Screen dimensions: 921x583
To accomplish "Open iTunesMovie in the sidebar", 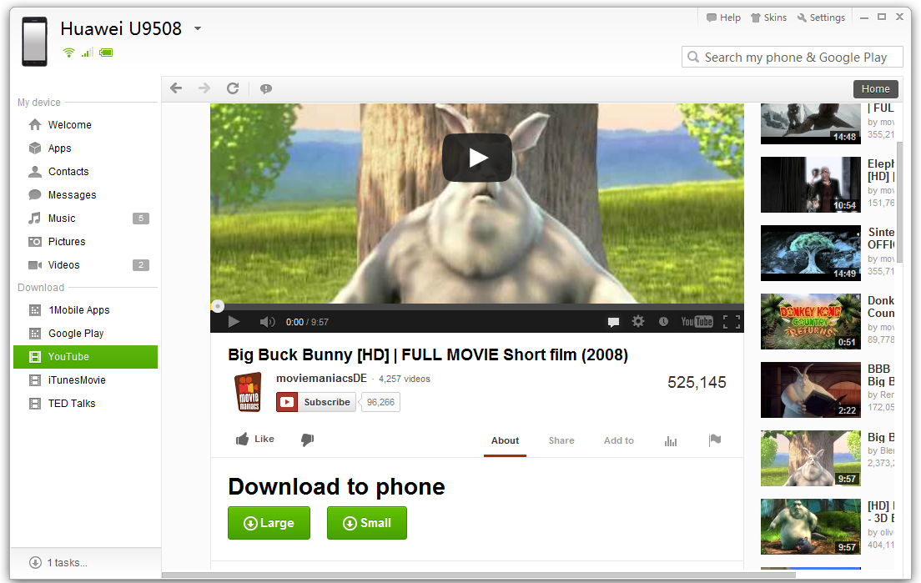I will click(86, 379).
